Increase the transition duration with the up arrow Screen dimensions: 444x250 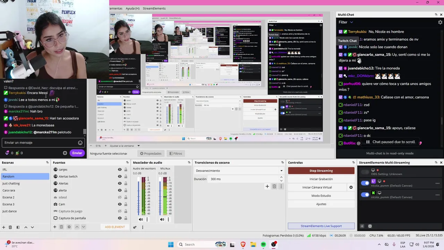pyautogui.click(x=281, y=177)
